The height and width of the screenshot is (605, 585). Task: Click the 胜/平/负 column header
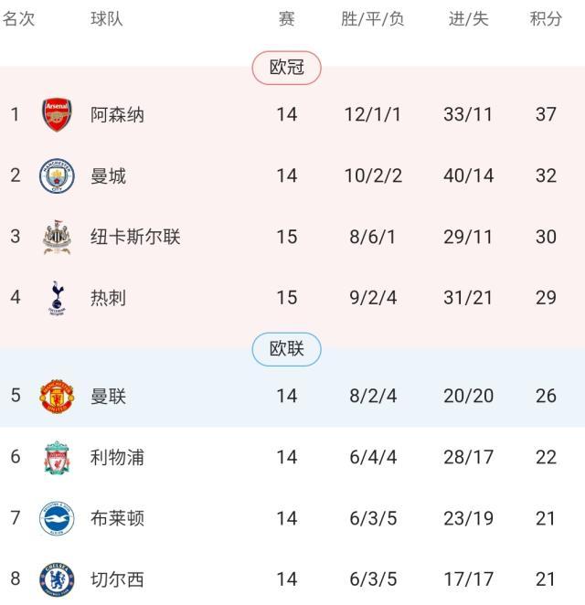[x=373, y=19]
